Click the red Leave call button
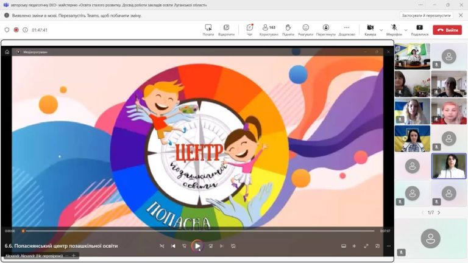 [447, 30]
